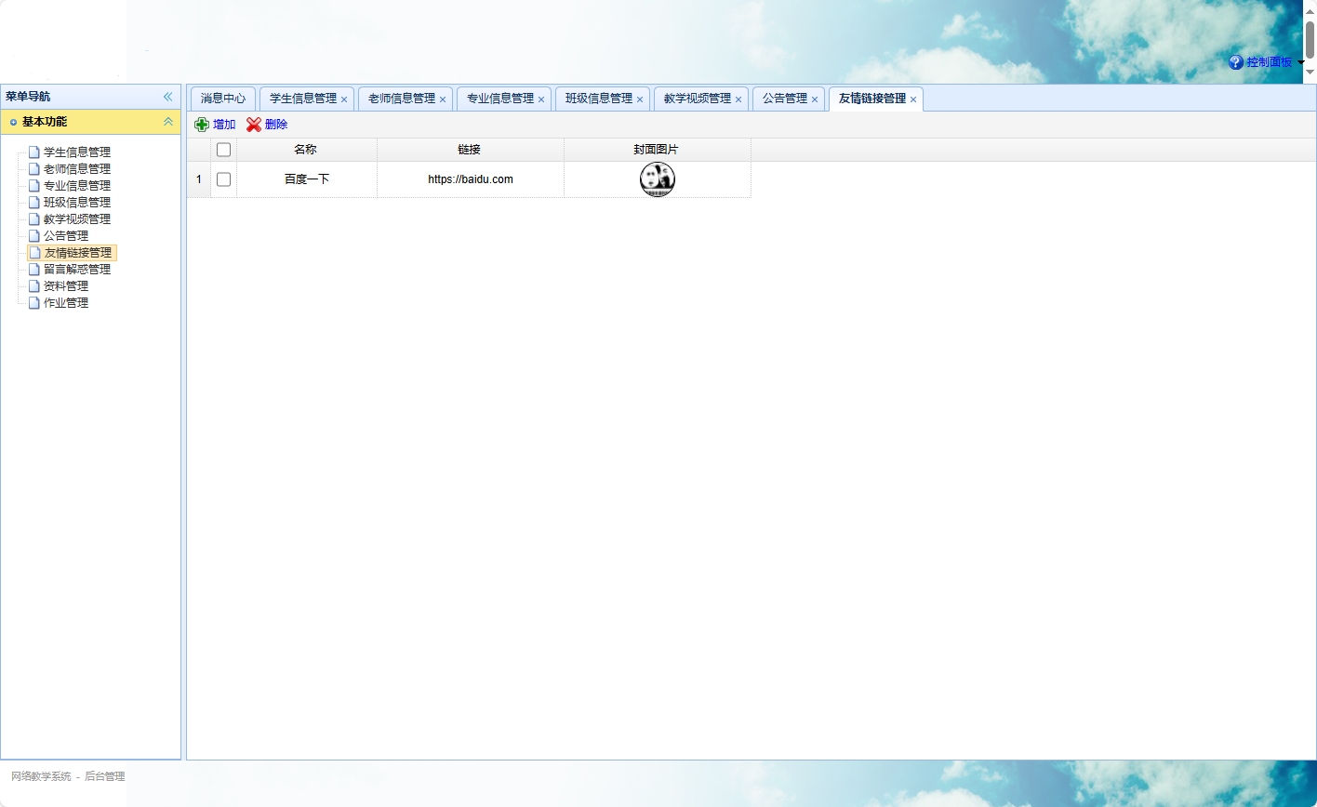This screenshot has width=1317, height=807.
Task: Check the box for the 百度一下 row
Action: tap(223, 179)
